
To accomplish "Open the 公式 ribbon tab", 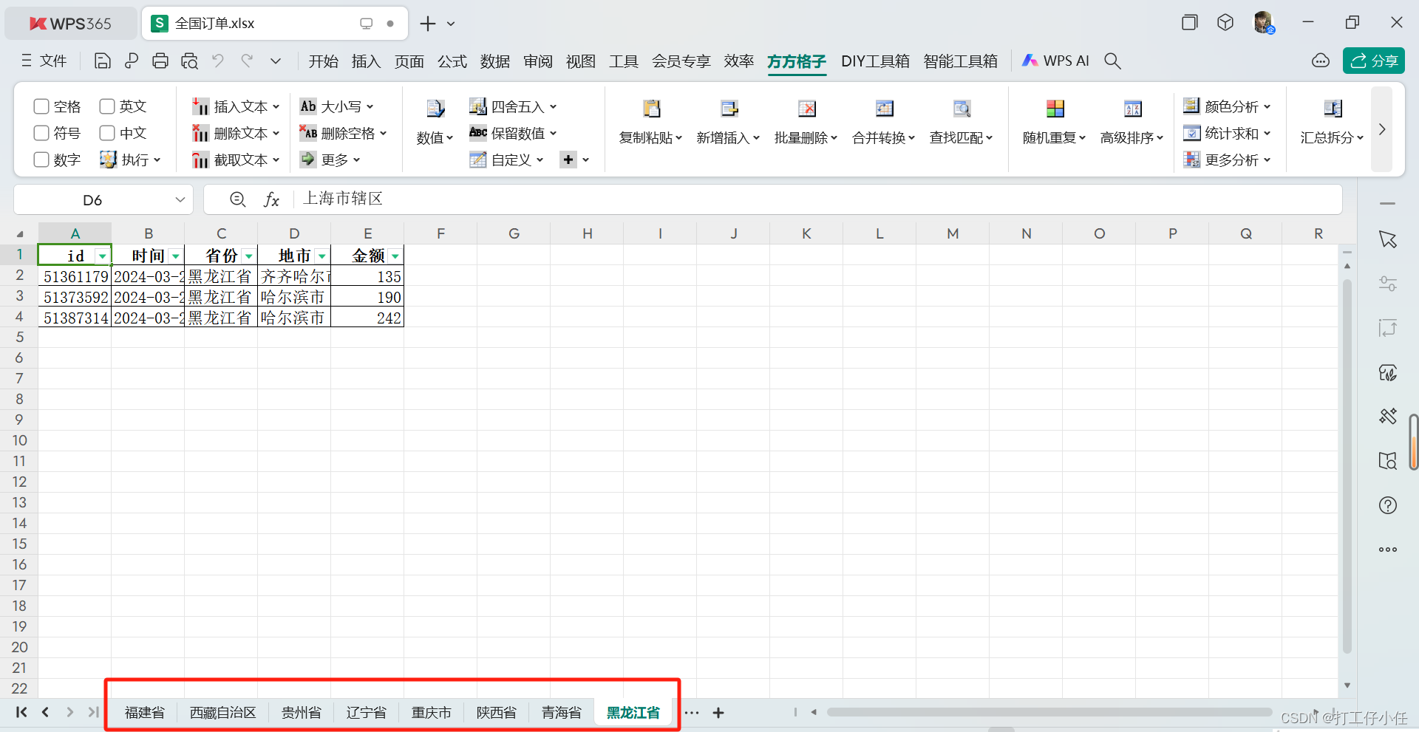I will (x=452, y=61).
